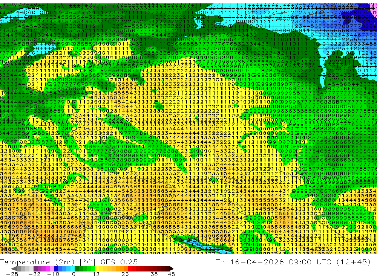Viewport: 377px width, 276px height.
Task: Click the gray arrow at legend's cold end
Action: 14,268
